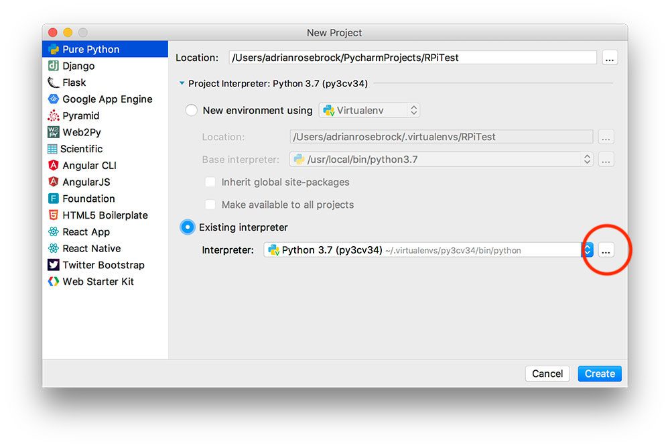Click the Cancel button

547,374
